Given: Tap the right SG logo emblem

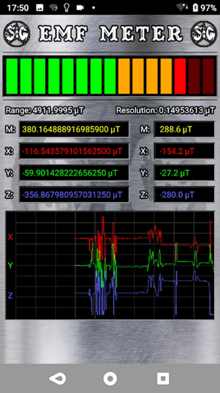Looking at the screenshot, I should coord(203,34).
